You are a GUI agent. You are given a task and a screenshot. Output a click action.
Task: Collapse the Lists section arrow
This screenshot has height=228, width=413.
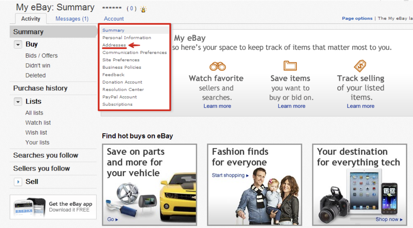18,102
